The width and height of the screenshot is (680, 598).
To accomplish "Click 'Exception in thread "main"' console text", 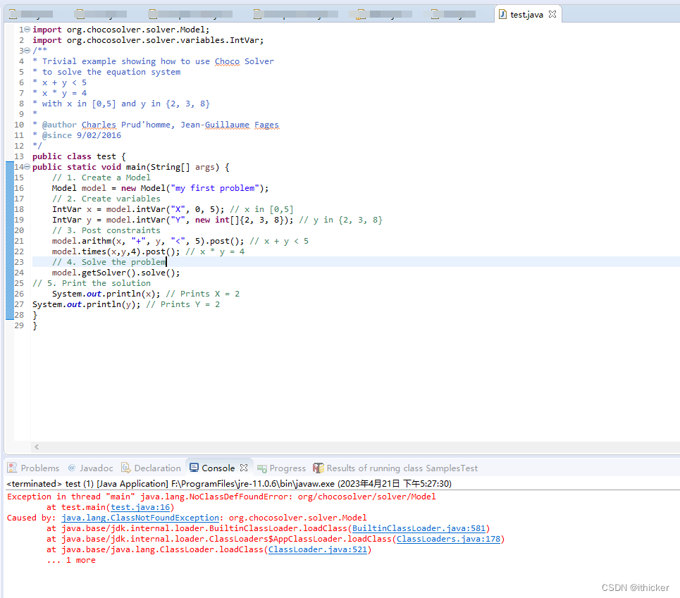I will 71,497.
